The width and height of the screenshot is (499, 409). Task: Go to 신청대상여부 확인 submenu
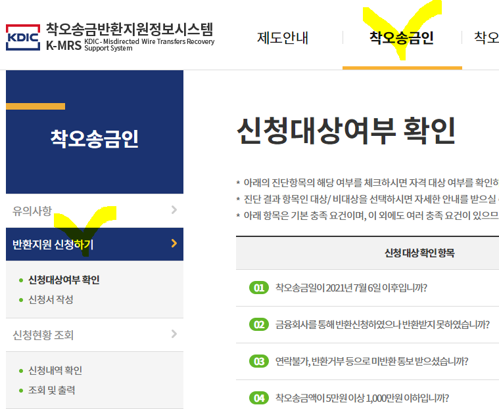point(64,280)
